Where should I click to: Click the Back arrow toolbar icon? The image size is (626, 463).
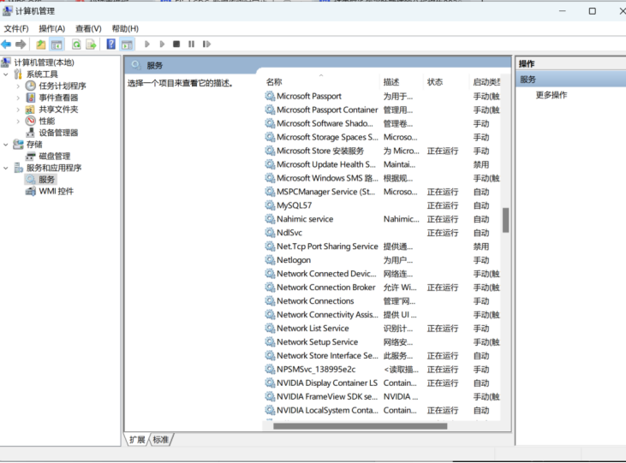point(6,45)
